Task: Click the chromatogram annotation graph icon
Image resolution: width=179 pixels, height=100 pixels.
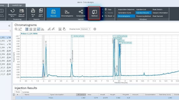Action: 60,29
